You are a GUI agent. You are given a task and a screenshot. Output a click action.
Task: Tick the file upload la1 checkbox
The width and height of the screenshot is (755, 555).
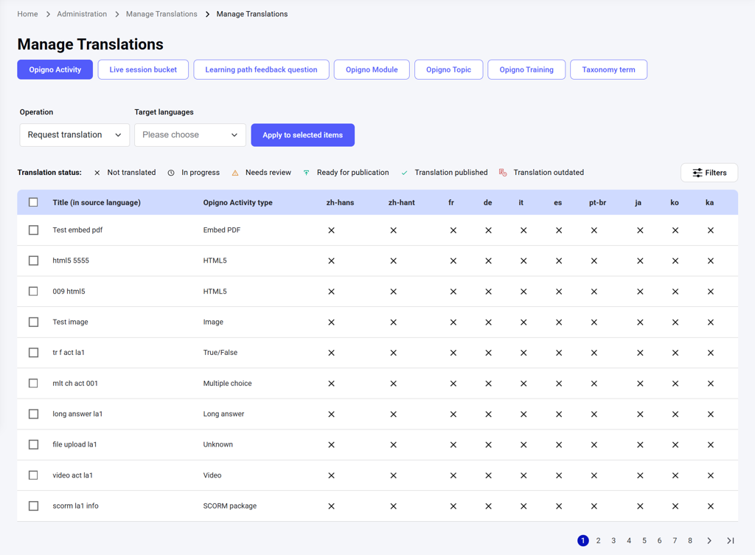coord(33,445)
